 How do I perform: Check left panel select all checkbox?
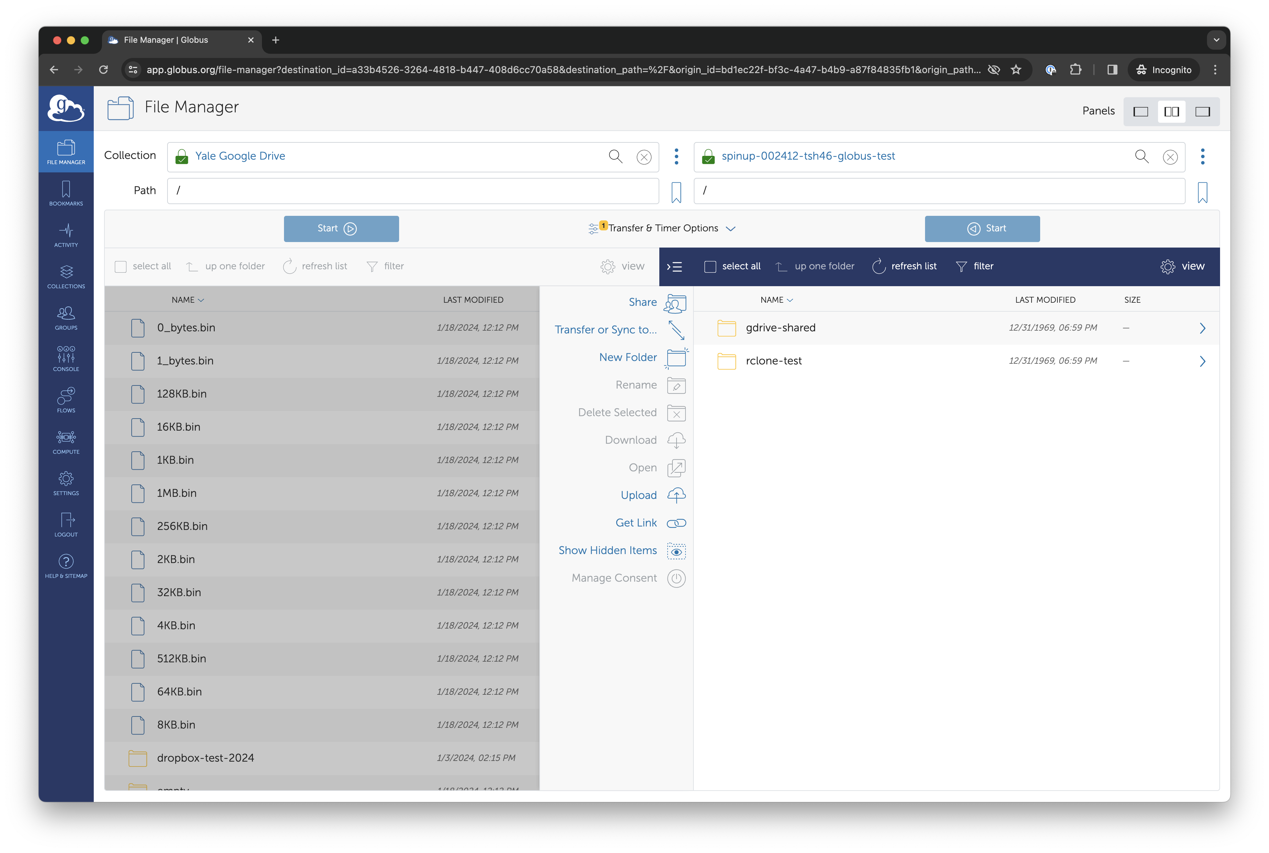tap(121, 267)
